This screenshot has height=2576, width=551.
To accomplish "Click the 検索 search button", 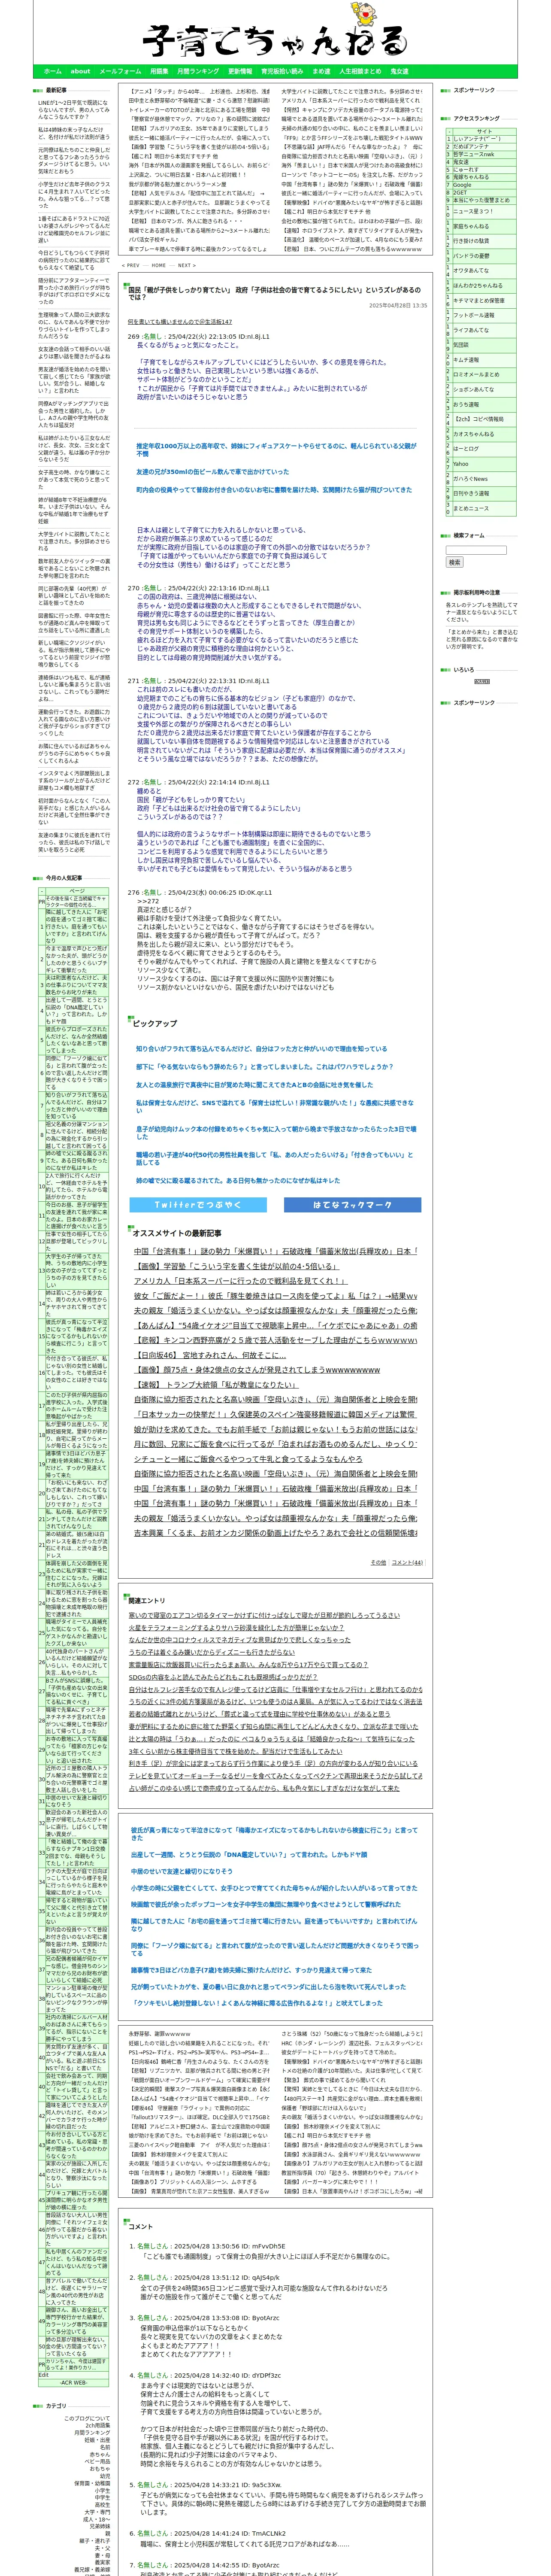I will pos(455,562).
